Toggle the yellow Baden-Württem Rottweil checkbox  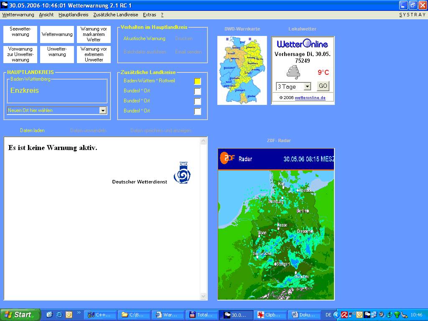point(197,81)
